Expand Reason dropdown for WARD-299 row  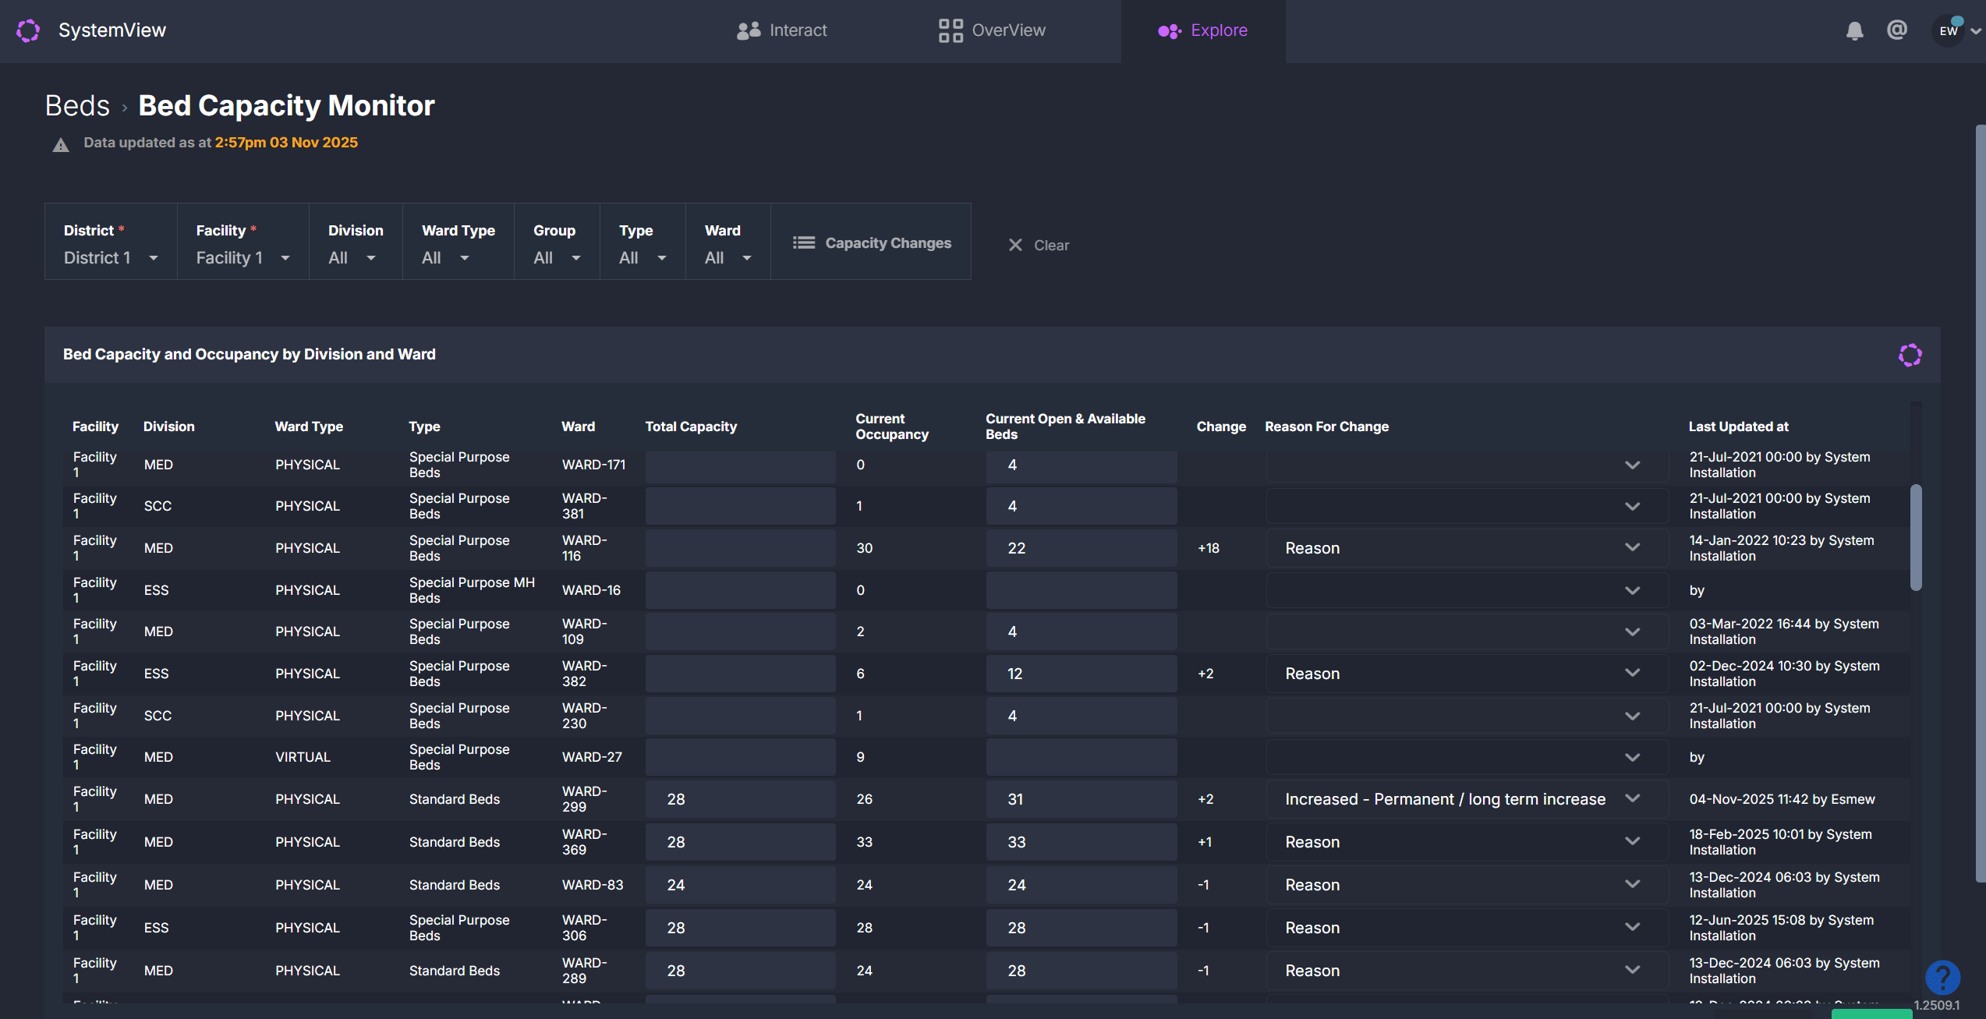coord(1632,799)
